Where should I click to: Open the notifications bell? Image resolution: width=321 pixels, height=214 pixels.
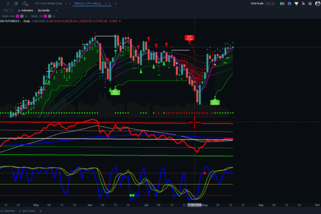303,4
